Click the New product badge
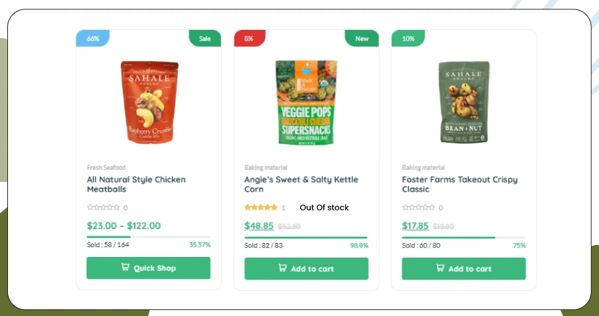 click(x=362, y=39)
